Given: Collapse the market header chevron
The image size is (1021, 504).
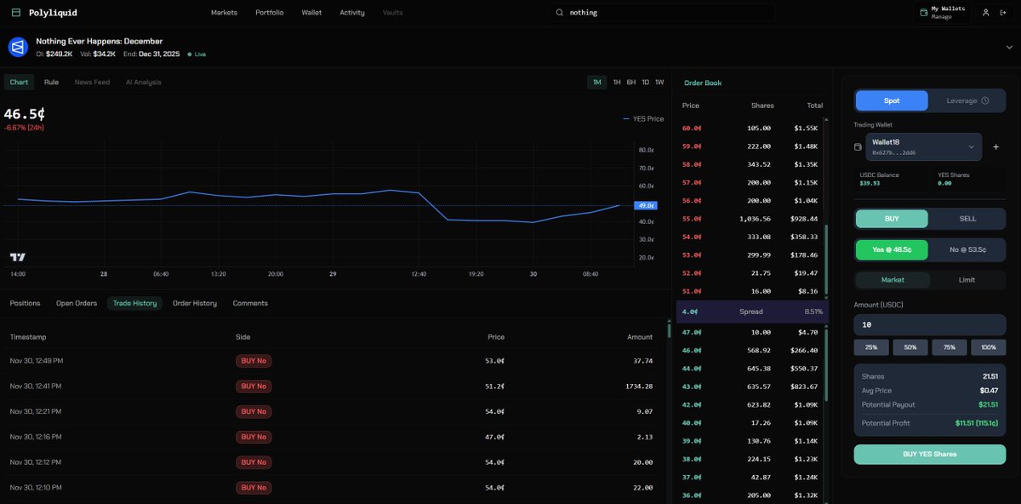Looking at the screenshot, I should [x=1008, y=47].
